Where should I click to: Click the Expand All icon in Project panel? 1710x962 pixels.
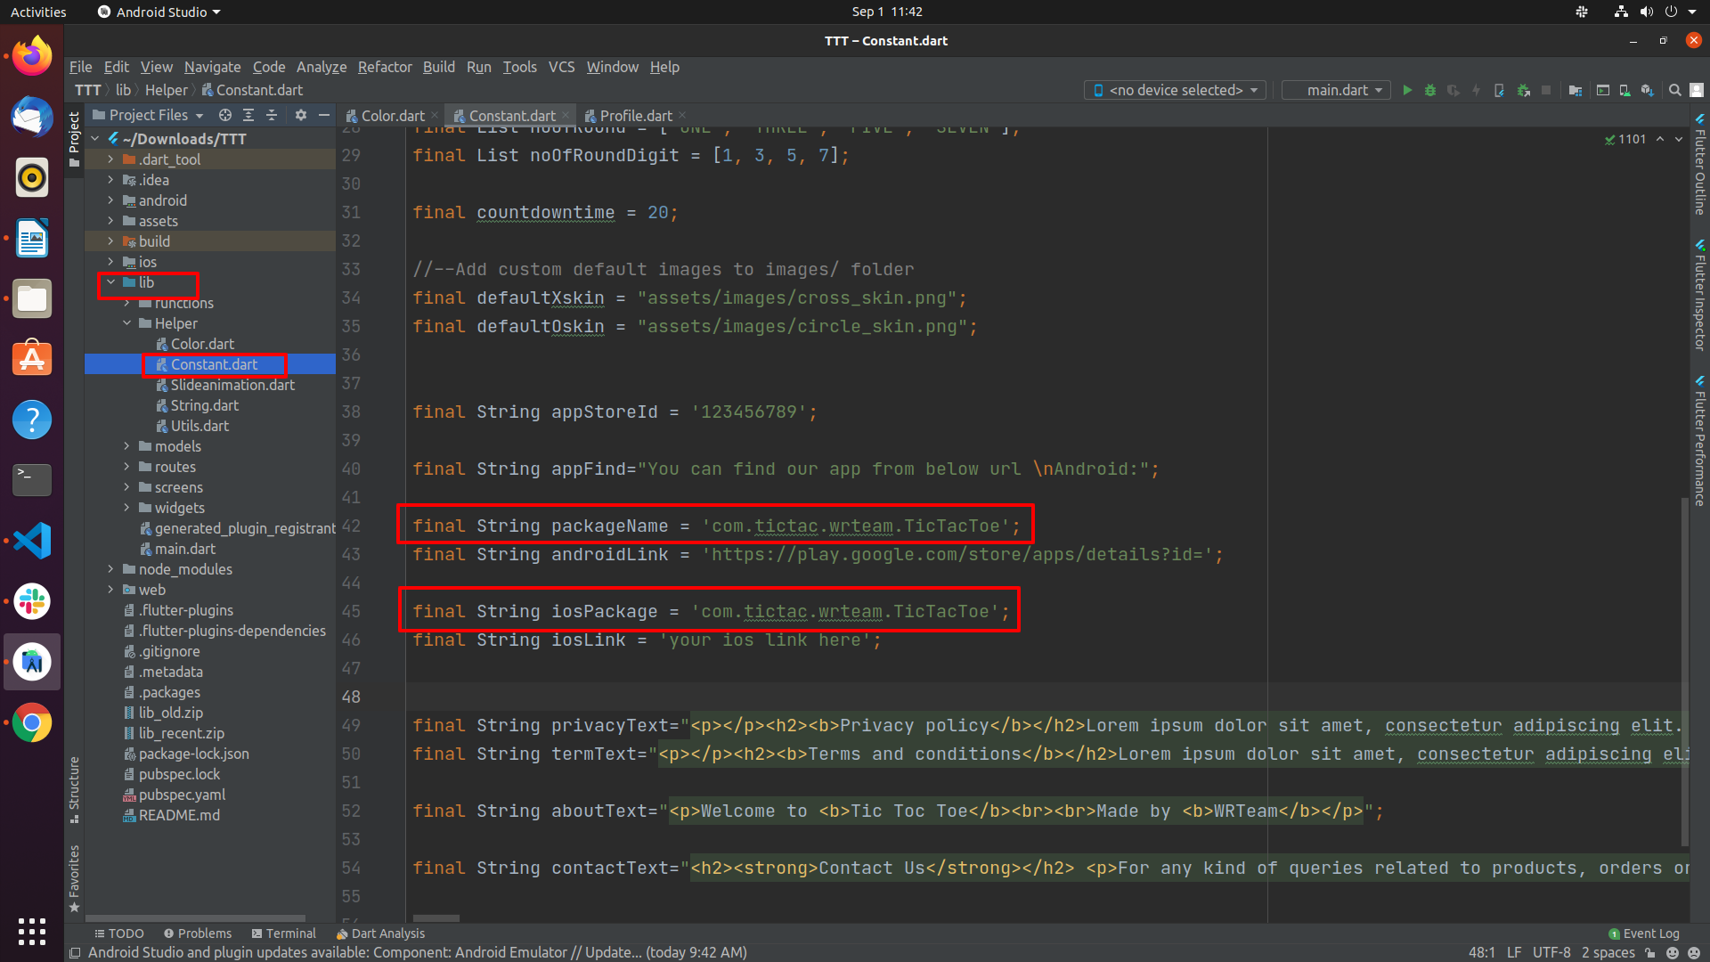(248, 115)
